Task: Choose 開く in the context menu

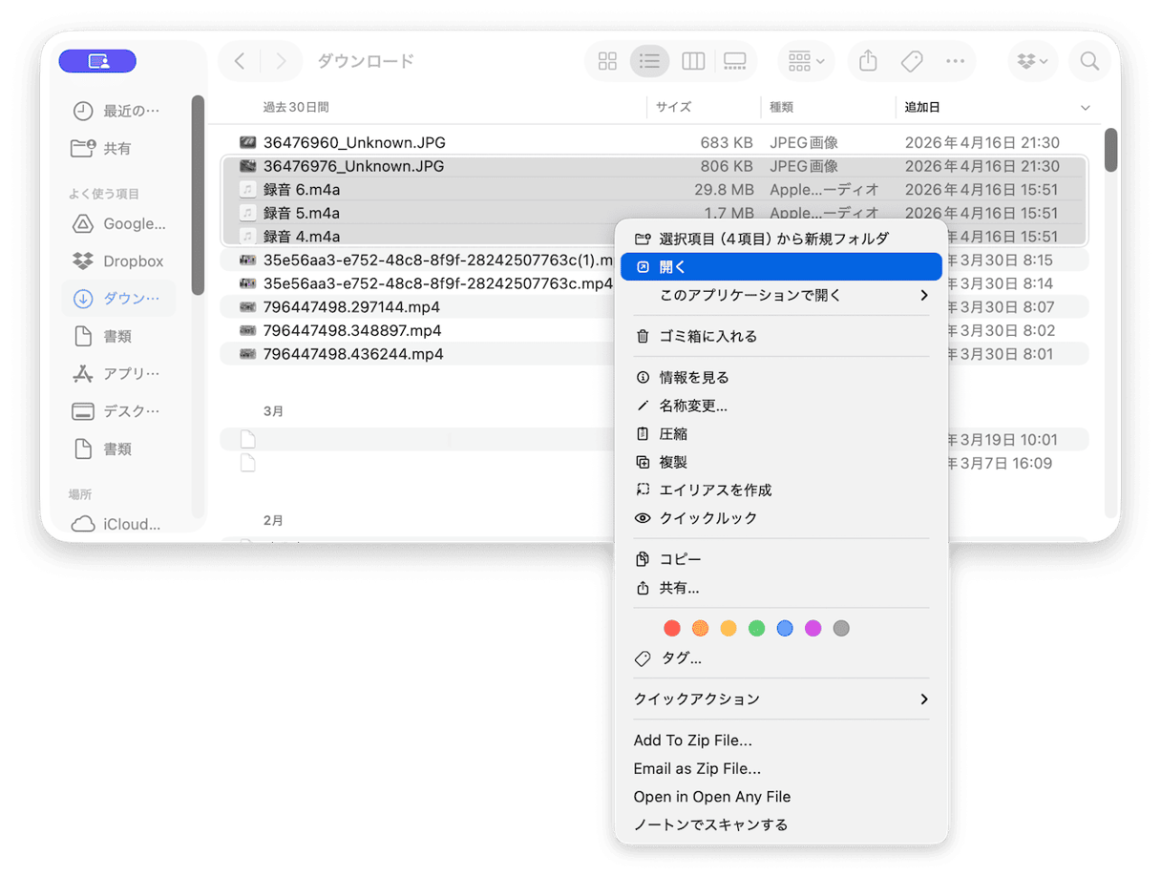Action: (781, 267)
